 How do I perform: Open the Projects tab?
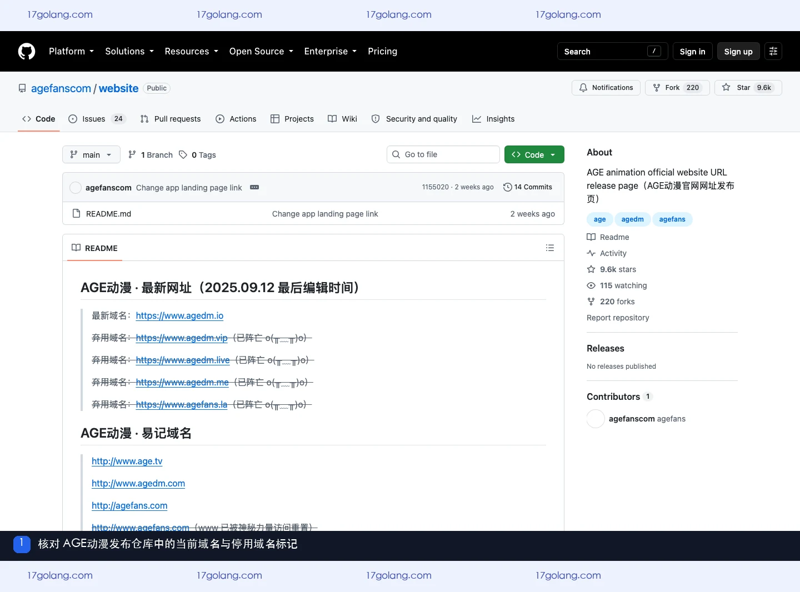coord(292,119)
